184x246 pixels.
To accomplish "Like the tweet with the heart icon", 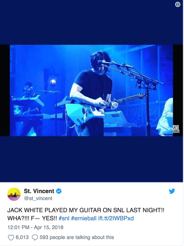I will click(11, 237).
